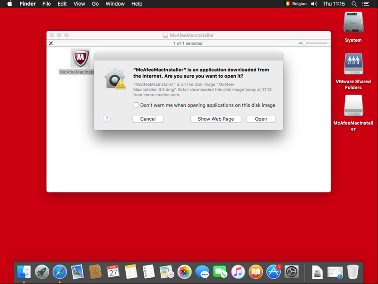Launch FaceTime from the Dock
This screenshot has width=378, height=284.
[220, 272]
